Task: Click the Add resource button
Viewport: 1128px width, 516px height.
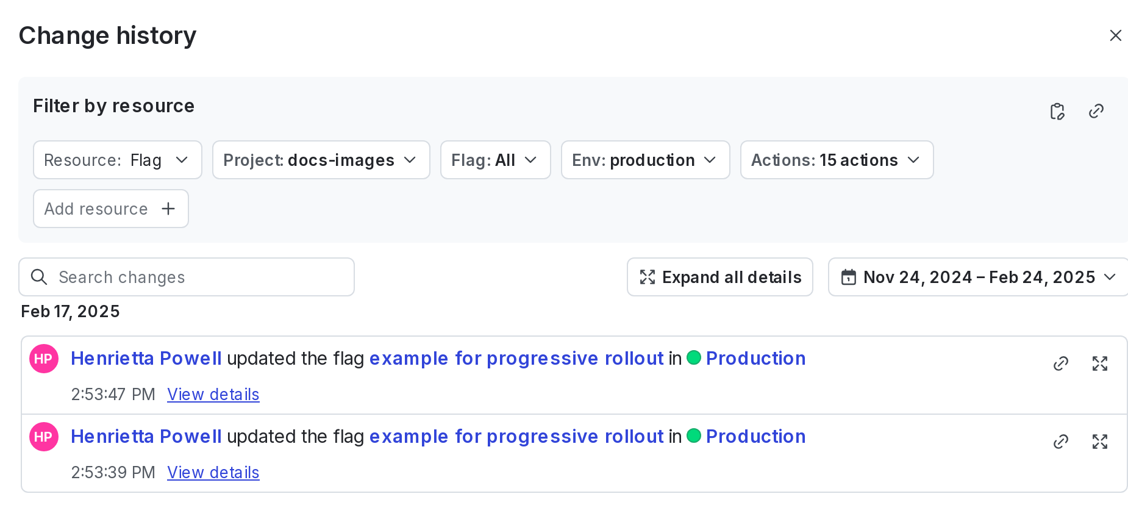Action: pos(110,209)
